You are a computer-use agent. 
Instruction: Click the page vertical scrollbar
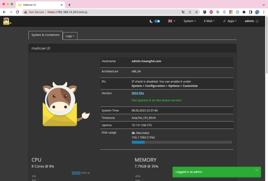pyautogui.click(x=267, y=45)
